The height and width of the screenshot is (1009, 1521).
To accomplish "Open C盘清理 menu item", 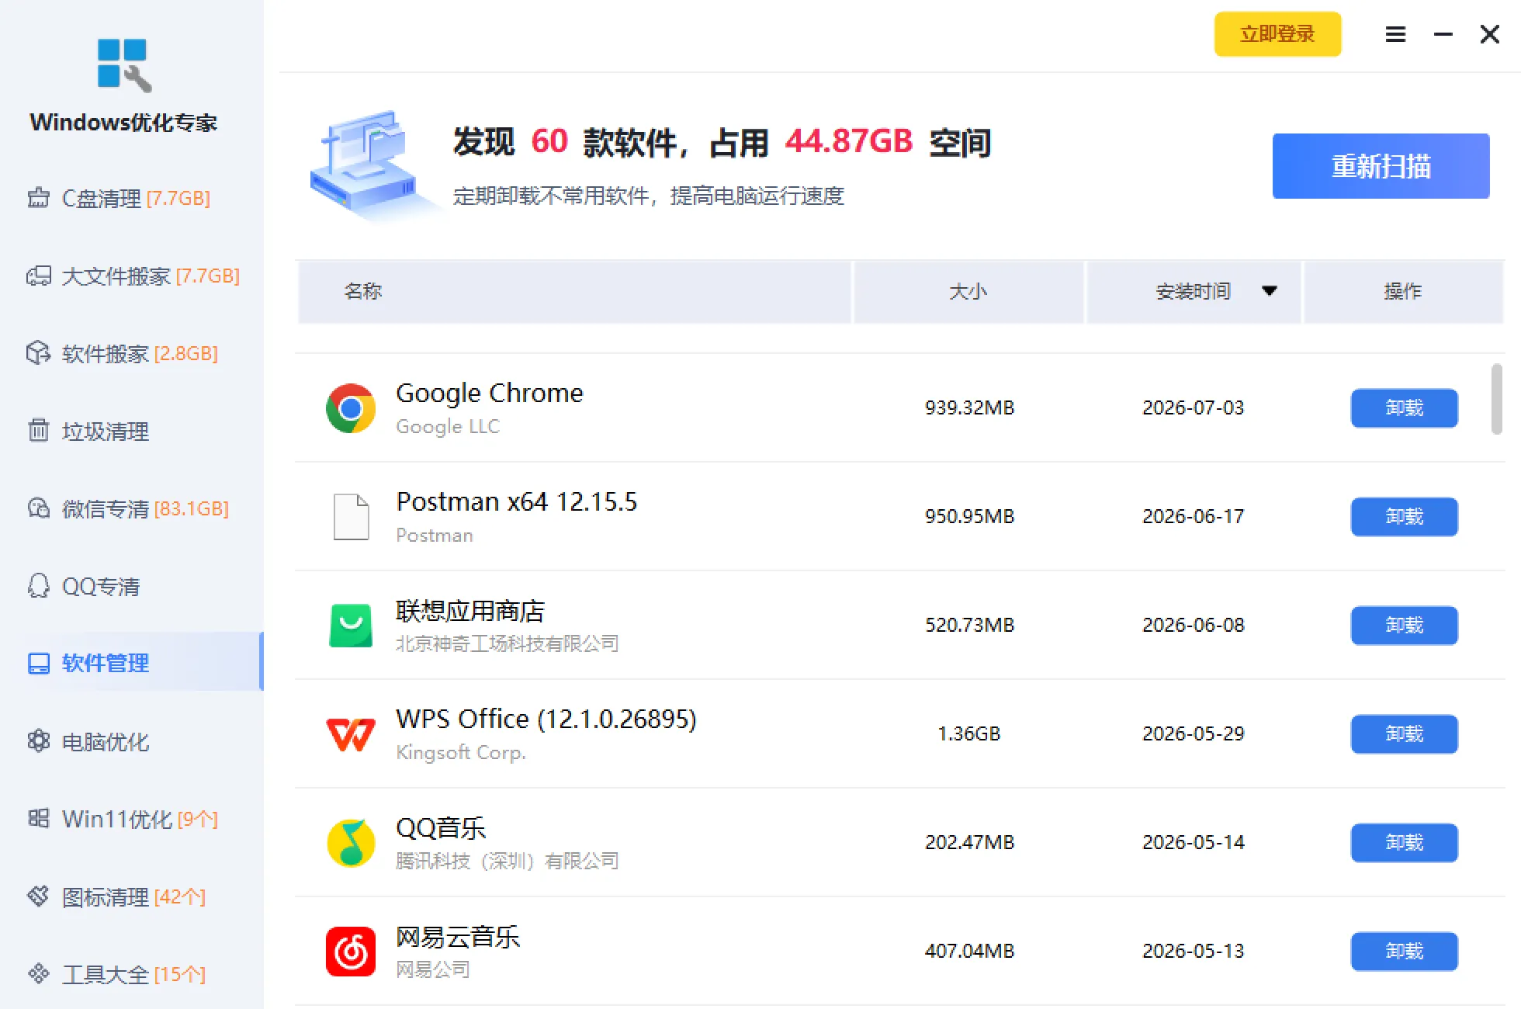I will [x=132, y=199].
